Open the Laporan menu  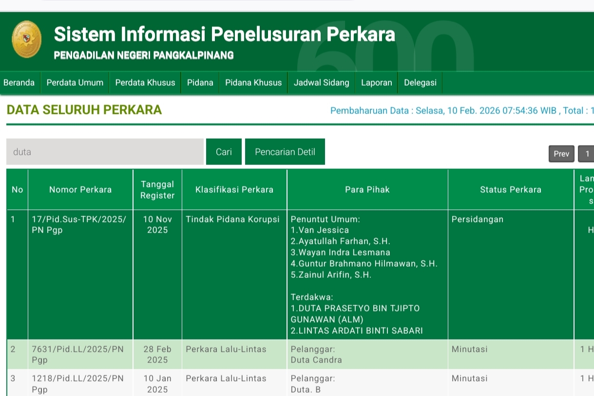pyautogui.click(x=376, y=83)
